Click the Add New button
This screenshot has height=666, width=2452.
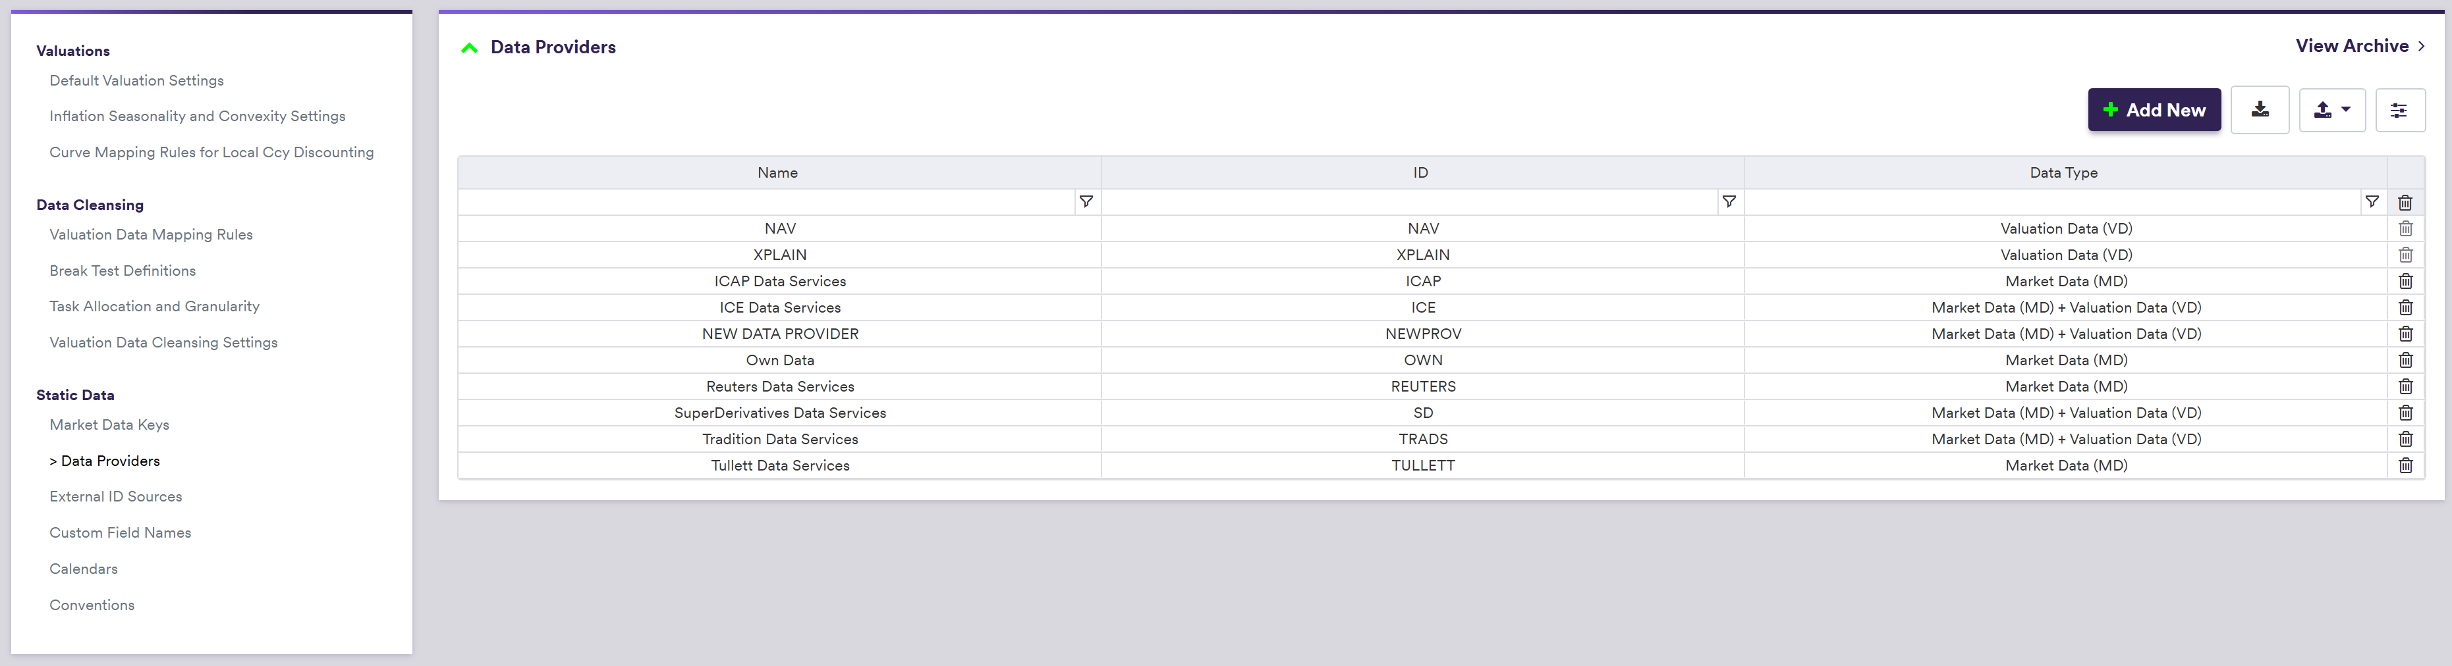click(x=2153, y=111)
